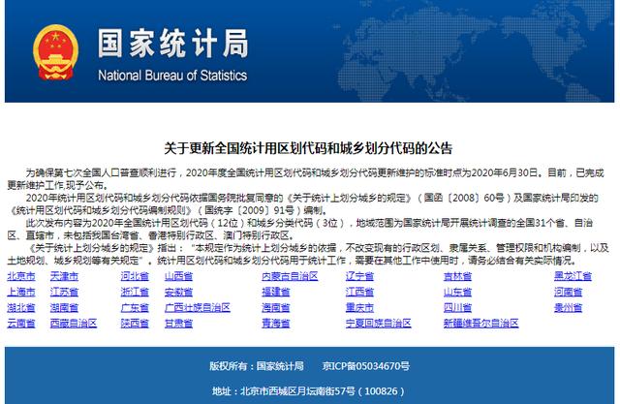The height and width of the screenshot is (404, 620).
Task: Click the National Bureau of Statistics text
Action: pos(172,76)
